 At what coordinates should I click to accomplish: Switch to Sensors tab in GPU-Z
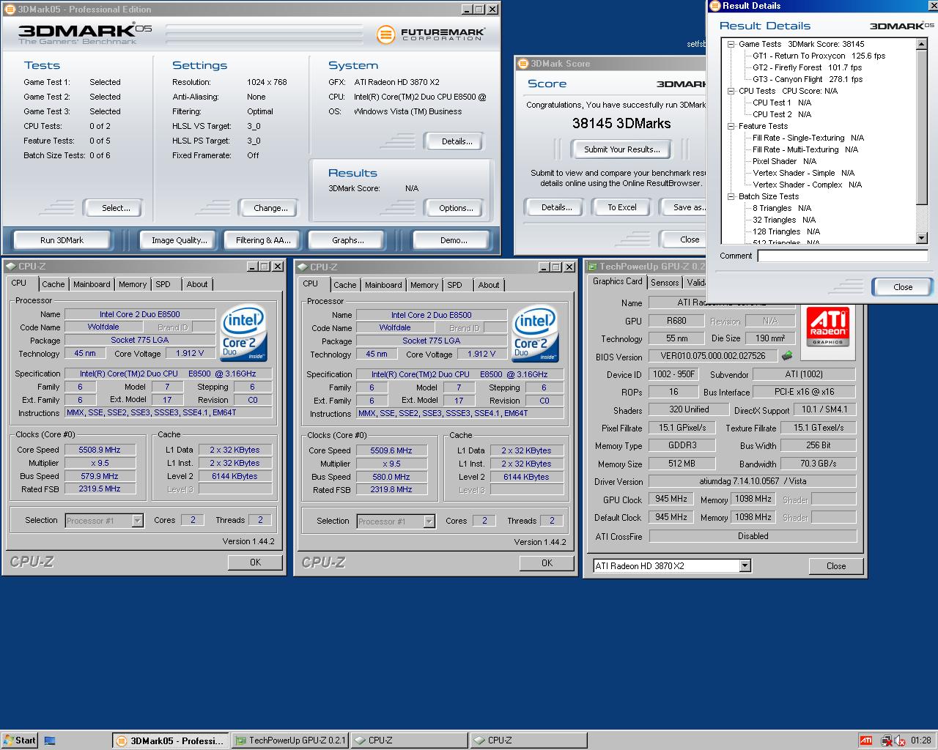[x=665, y=283]
